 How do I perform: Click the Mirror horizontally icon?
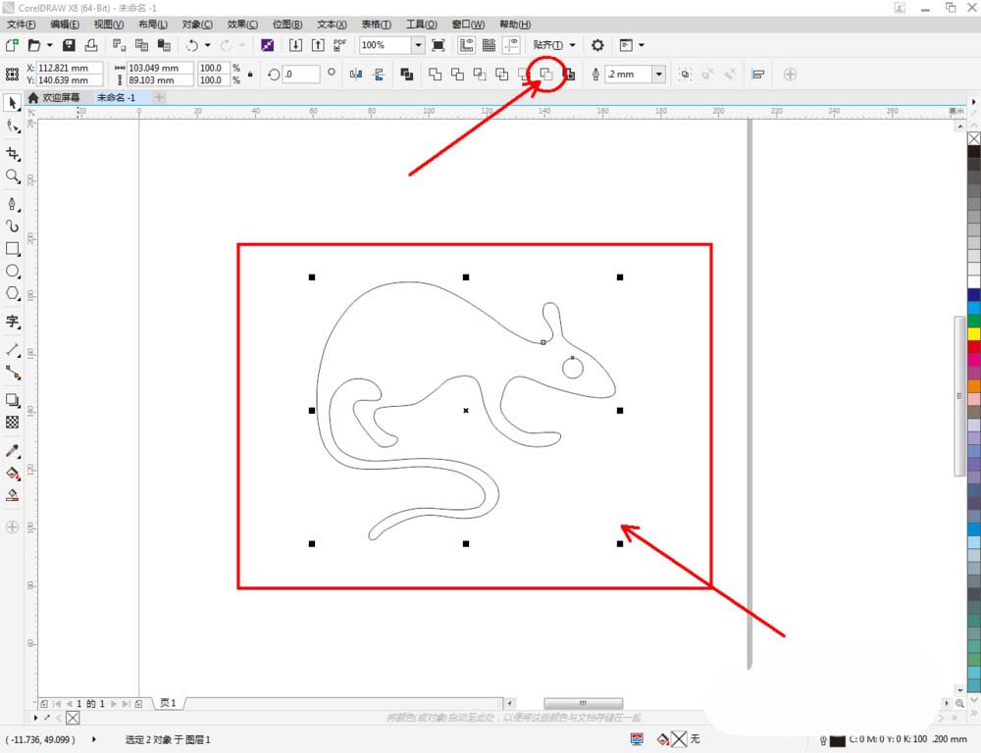[x=357, y=75]
